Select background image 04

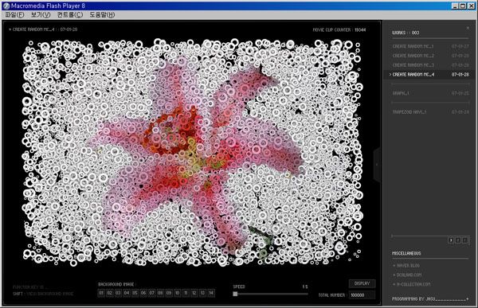[127, 293]
